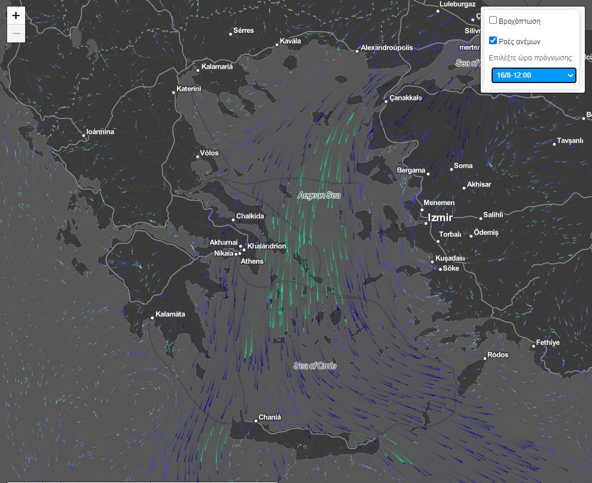Click the Bergama city label
This screenshot has width=592, height=483.
(x=411, y=170)
